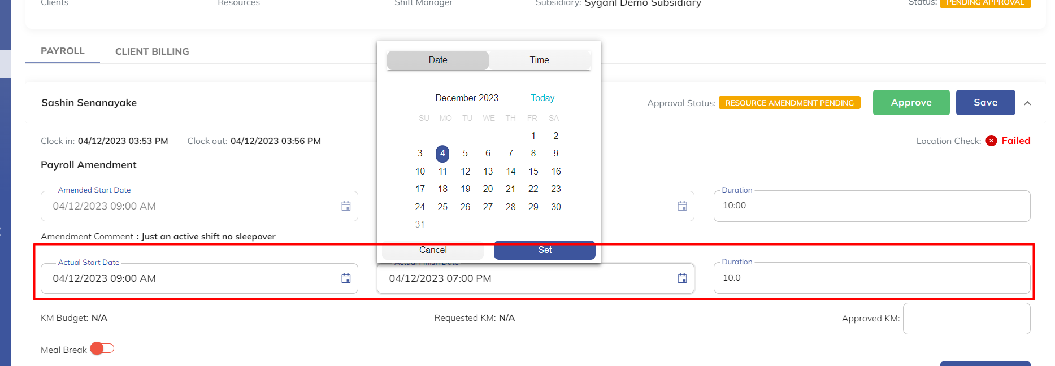Click the green Approve button
The width and height of the screenshot is (1055, 366).
pos(911,103)
